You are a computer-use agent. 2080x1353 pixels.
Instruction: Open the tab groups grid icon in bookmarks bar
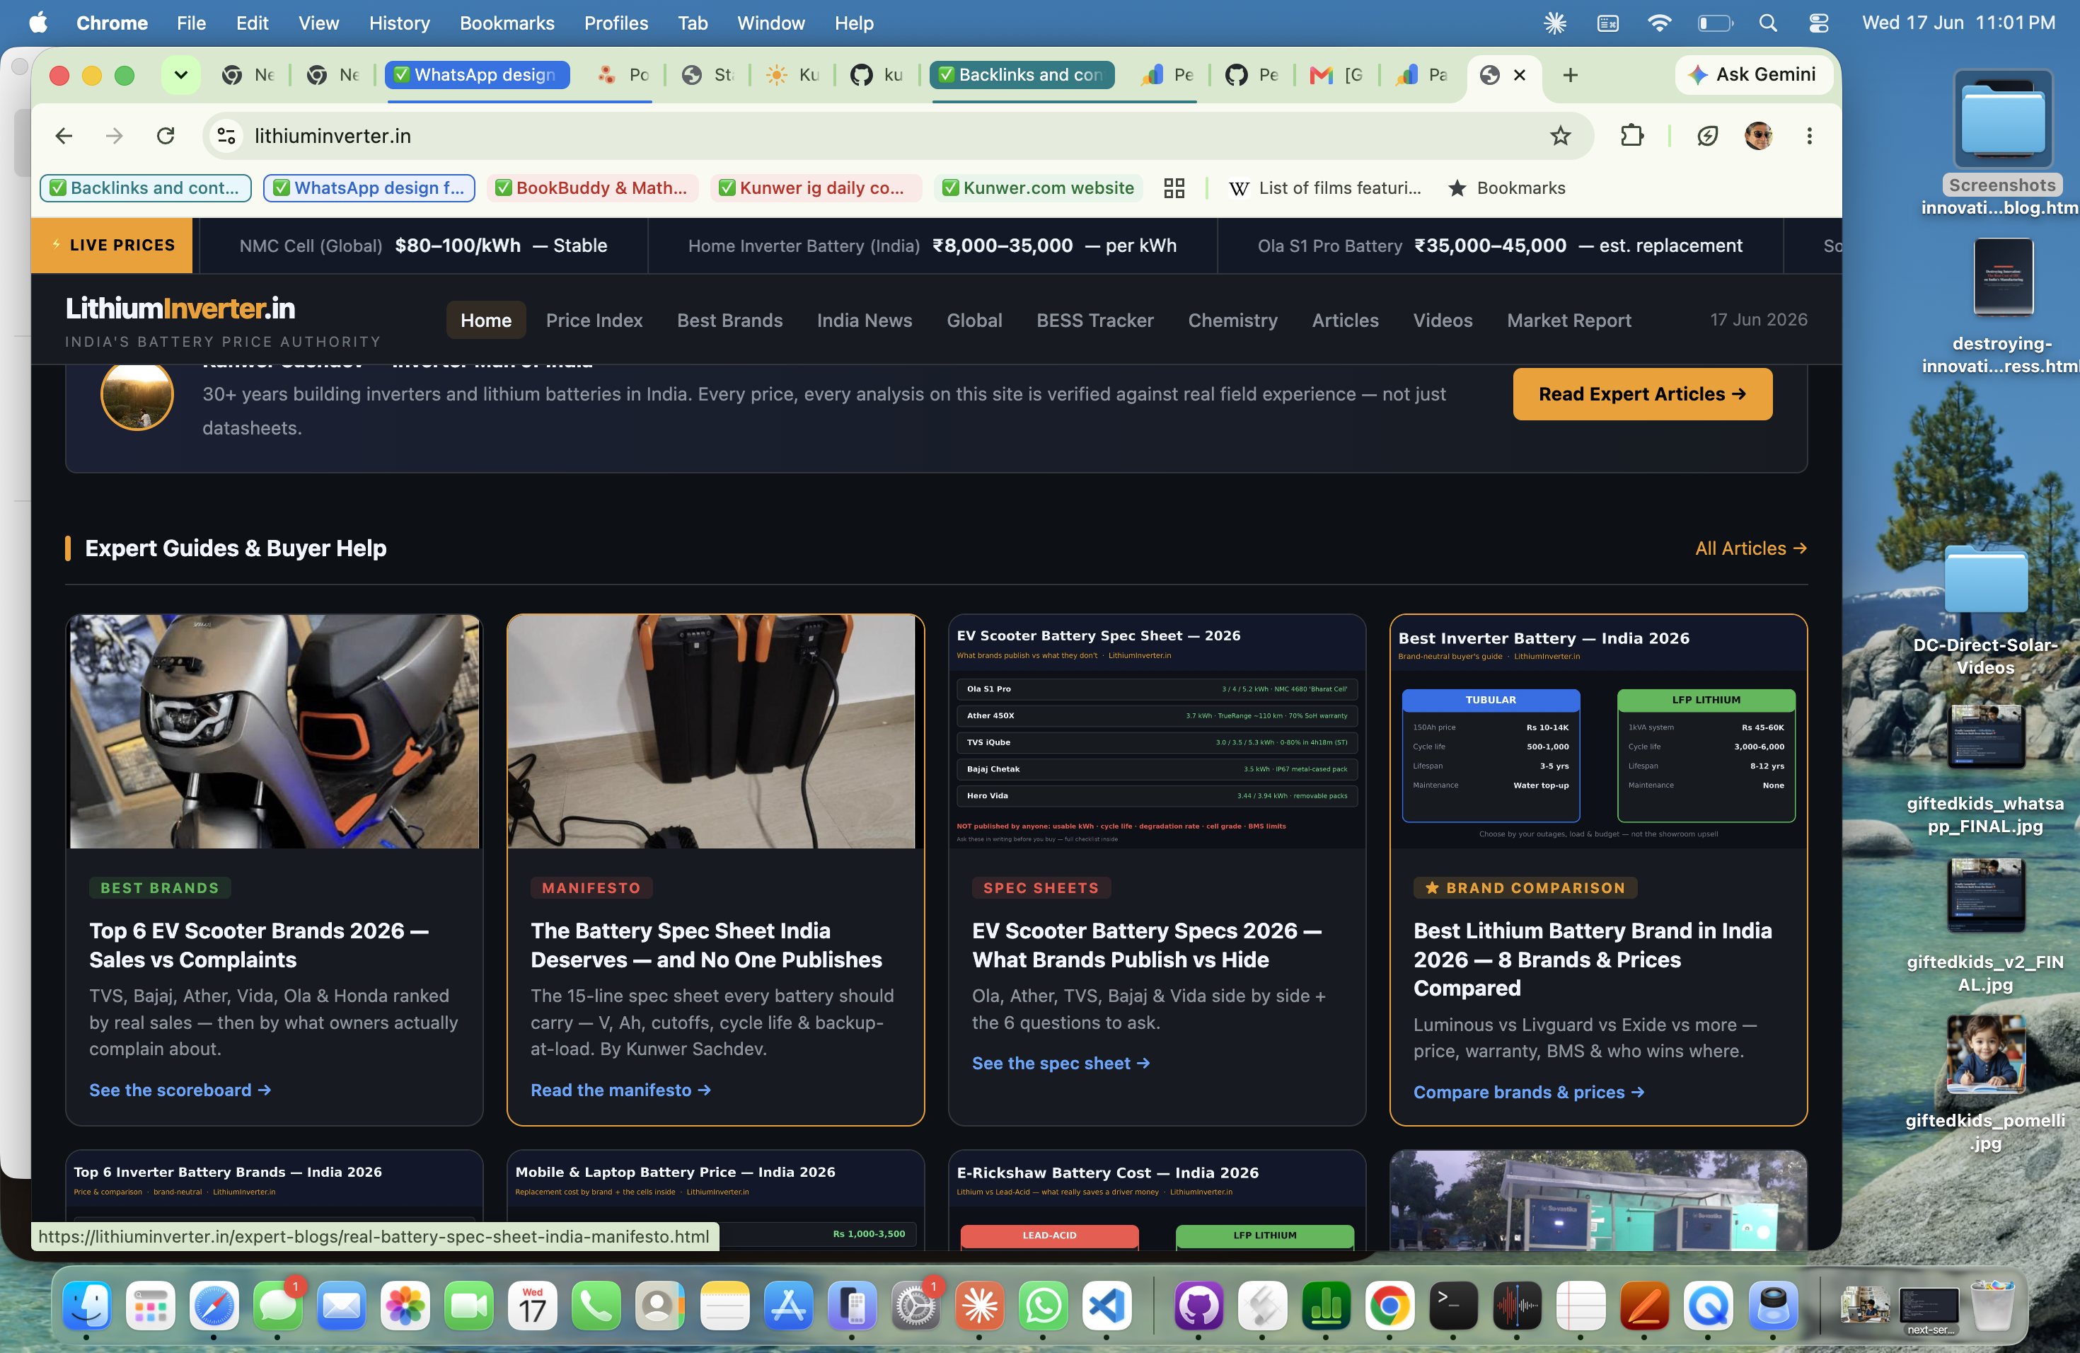1174,188
